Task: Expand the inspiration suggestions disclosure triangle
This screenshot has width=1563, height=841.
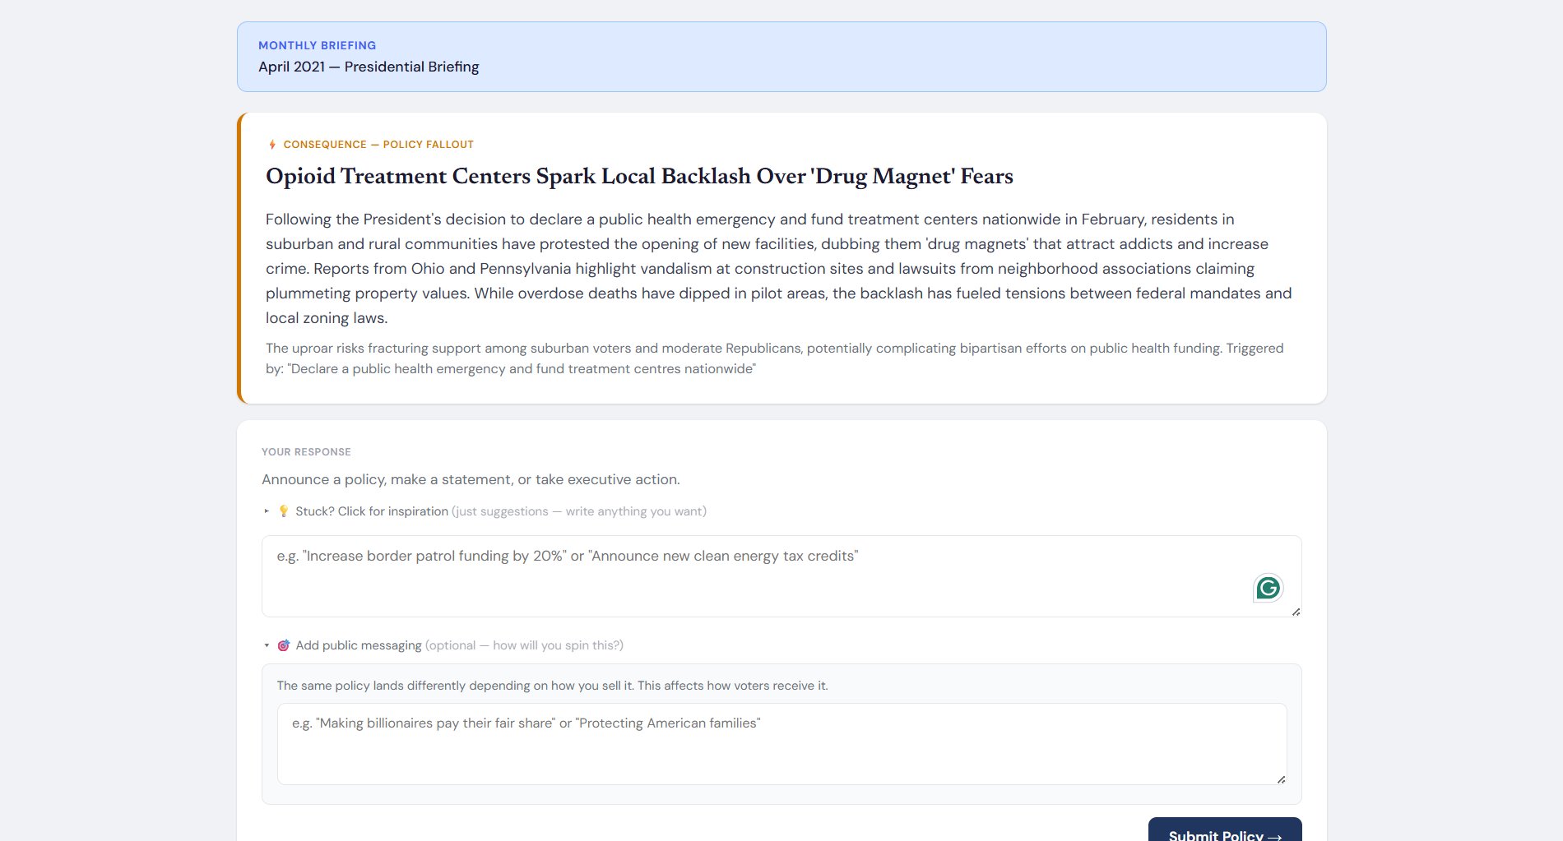Action: [267, 511]
